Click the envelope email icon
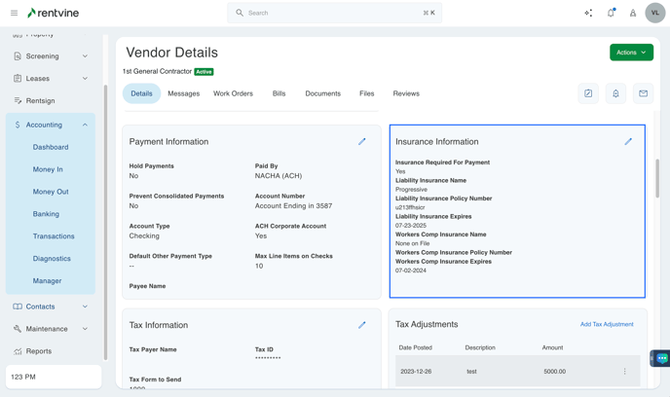670x397 pixels. coord(643,93)
